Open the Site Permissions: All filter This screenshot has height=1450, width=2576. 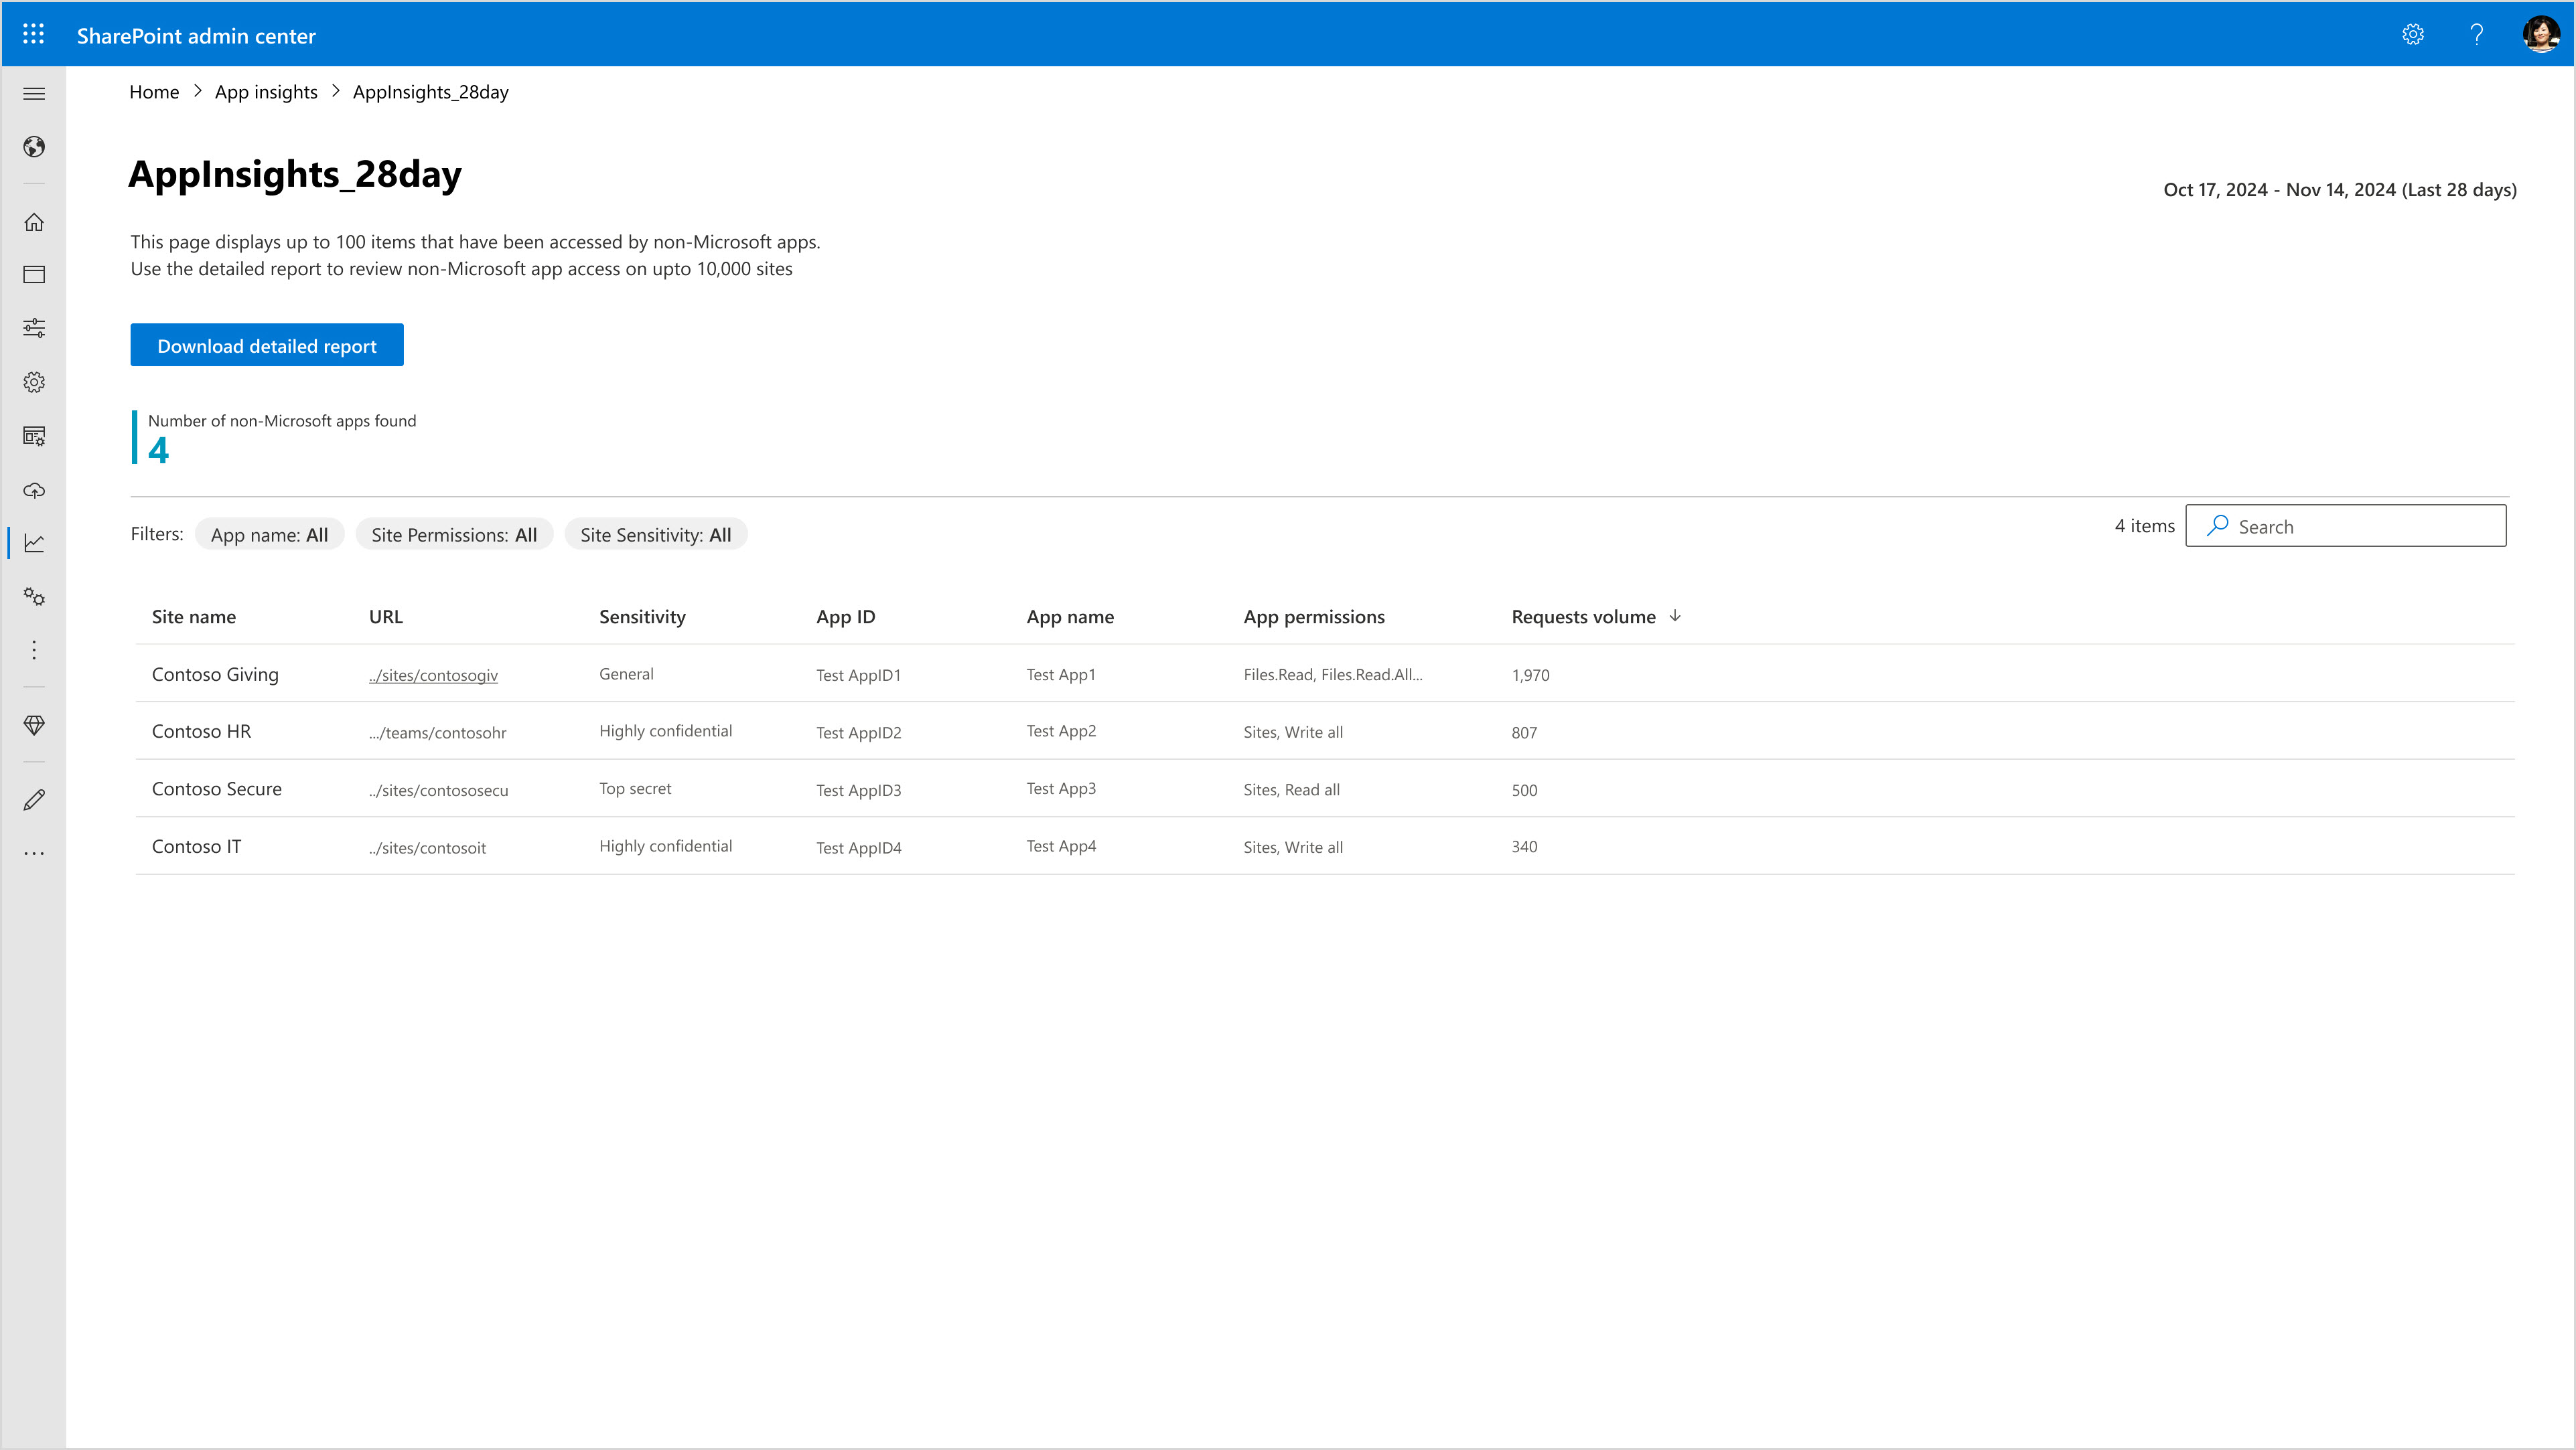(x=454, y=535)
